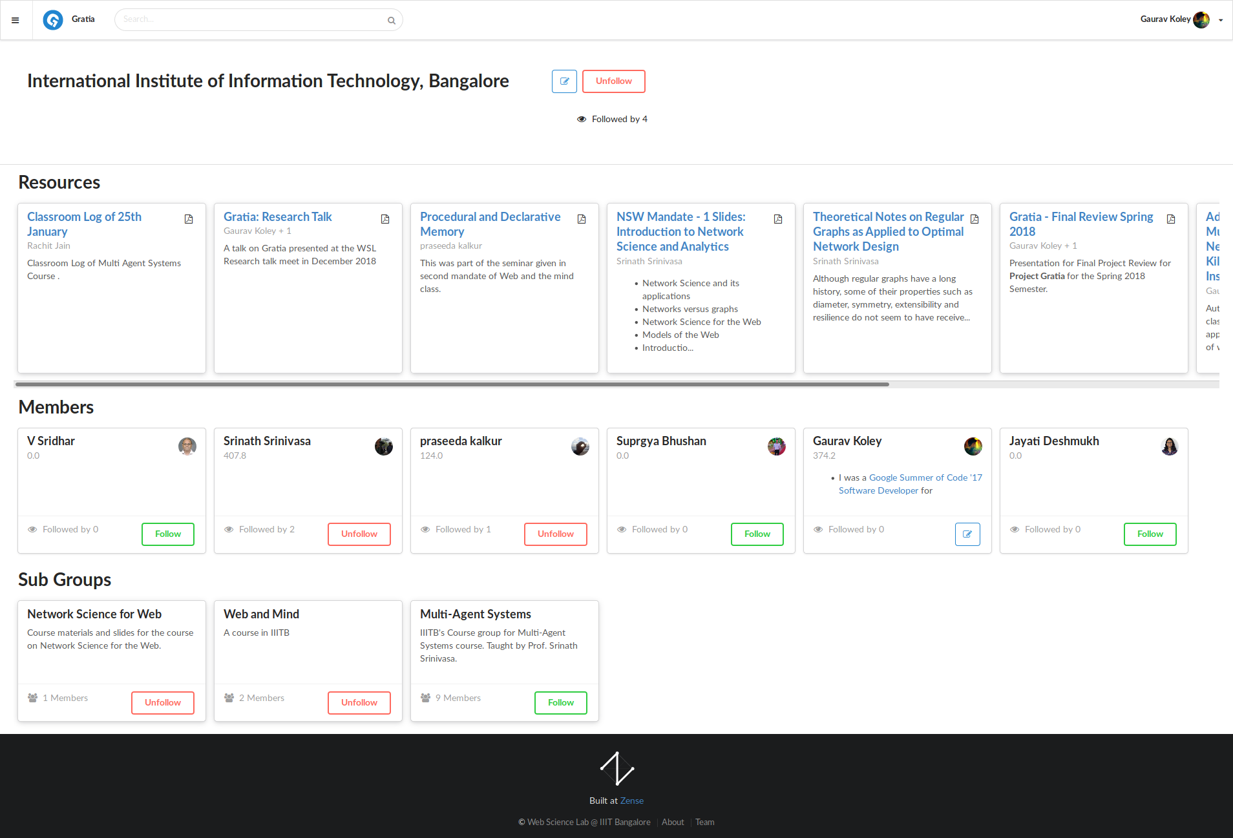Click the resources horizontal scrollbar
The width and height of the screenshot is (1233, 838).
[x=452, y=384]
